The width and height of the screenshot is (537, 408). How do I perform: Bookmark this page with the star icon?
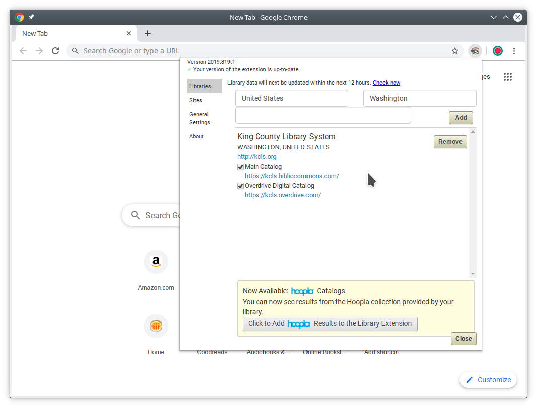tap(455, 51)
